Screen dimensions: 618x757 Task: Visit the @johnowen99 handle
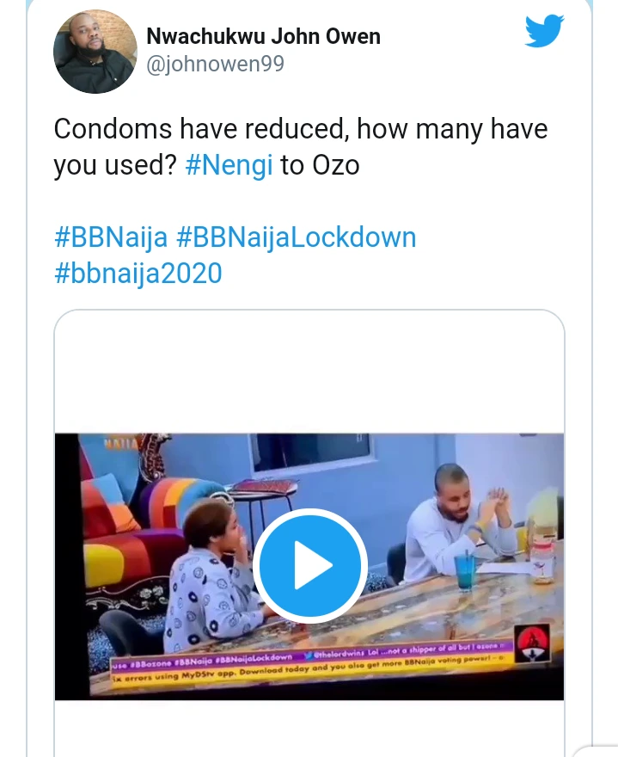click(215, 64)
